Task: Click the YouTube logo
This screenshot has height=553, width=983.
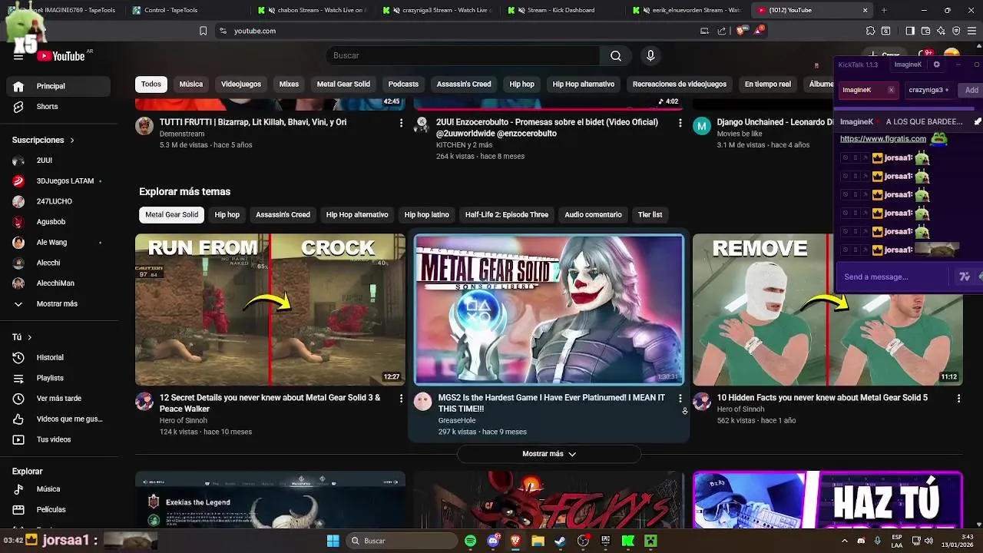Action: (x=61, y=56)
